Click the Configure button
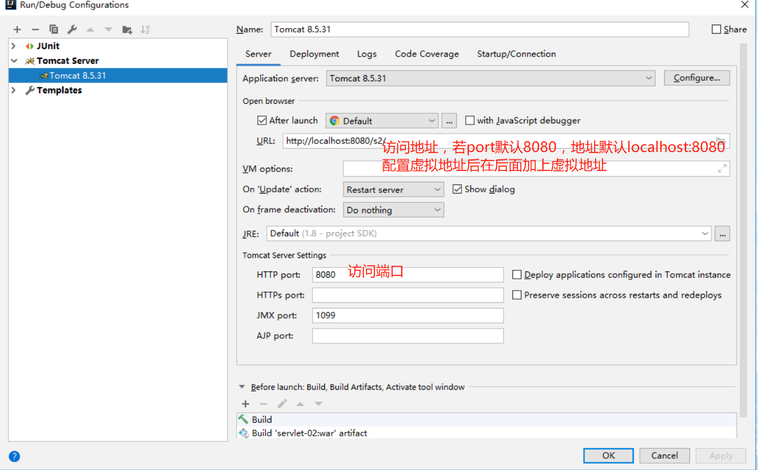 coord(697,78)
